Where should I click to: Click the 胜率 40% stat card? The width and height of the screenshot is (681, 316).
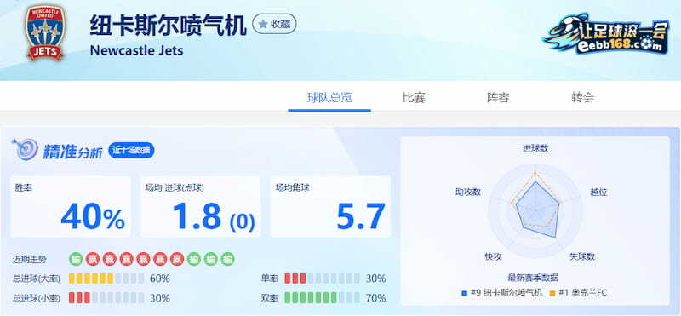pyautogui.click(x=71, y=206)
